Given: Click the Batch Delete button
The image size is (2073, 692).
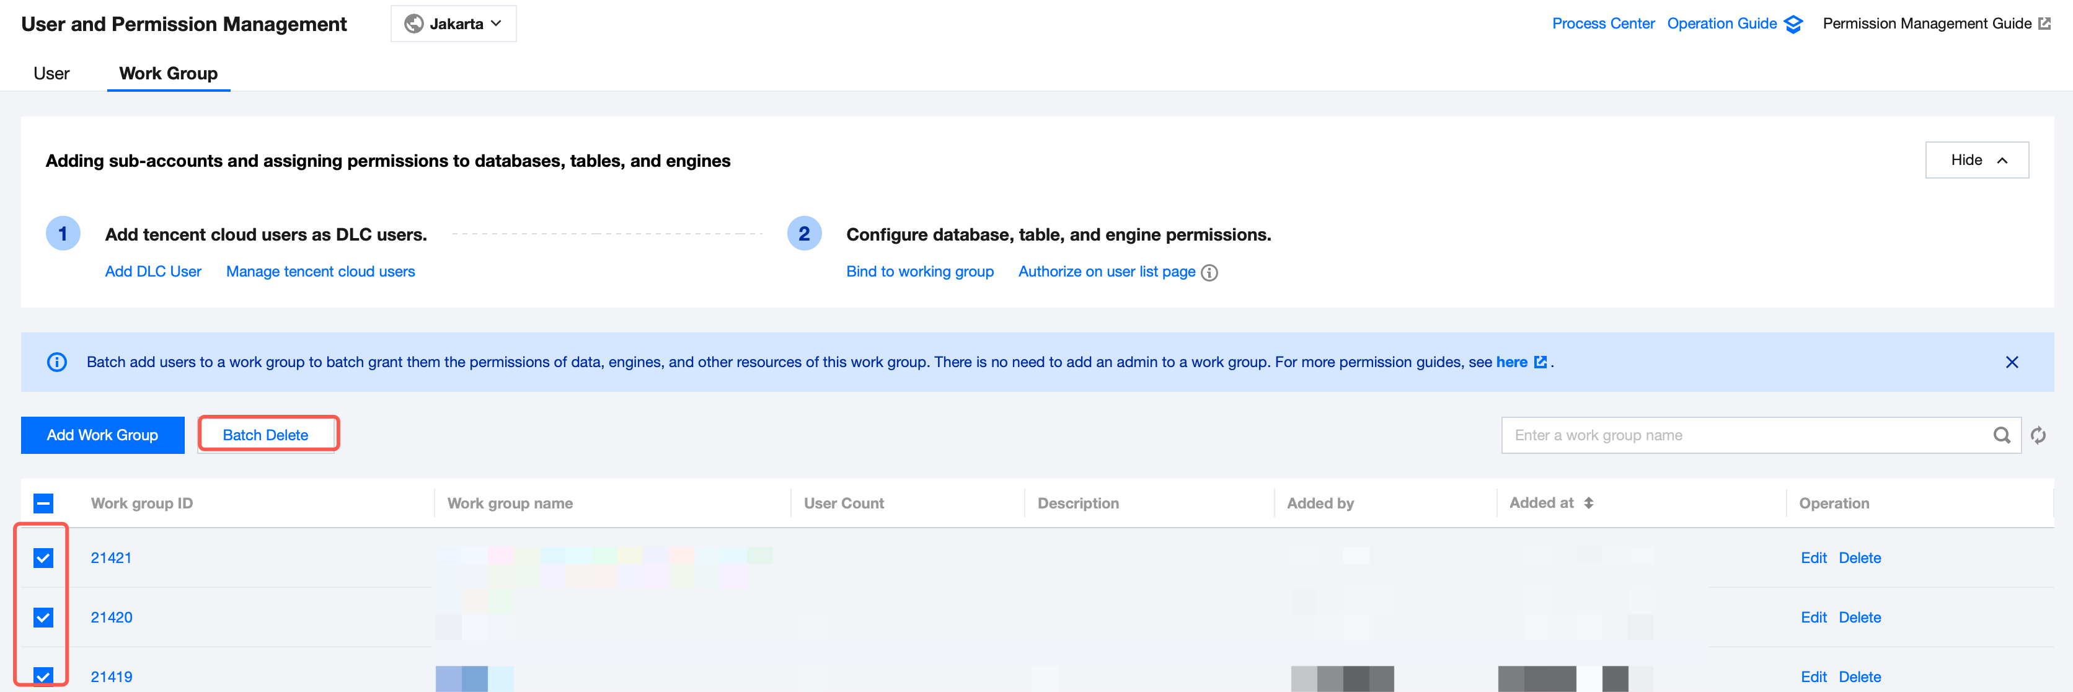Looking at the screenshot, I should [265, 435].
